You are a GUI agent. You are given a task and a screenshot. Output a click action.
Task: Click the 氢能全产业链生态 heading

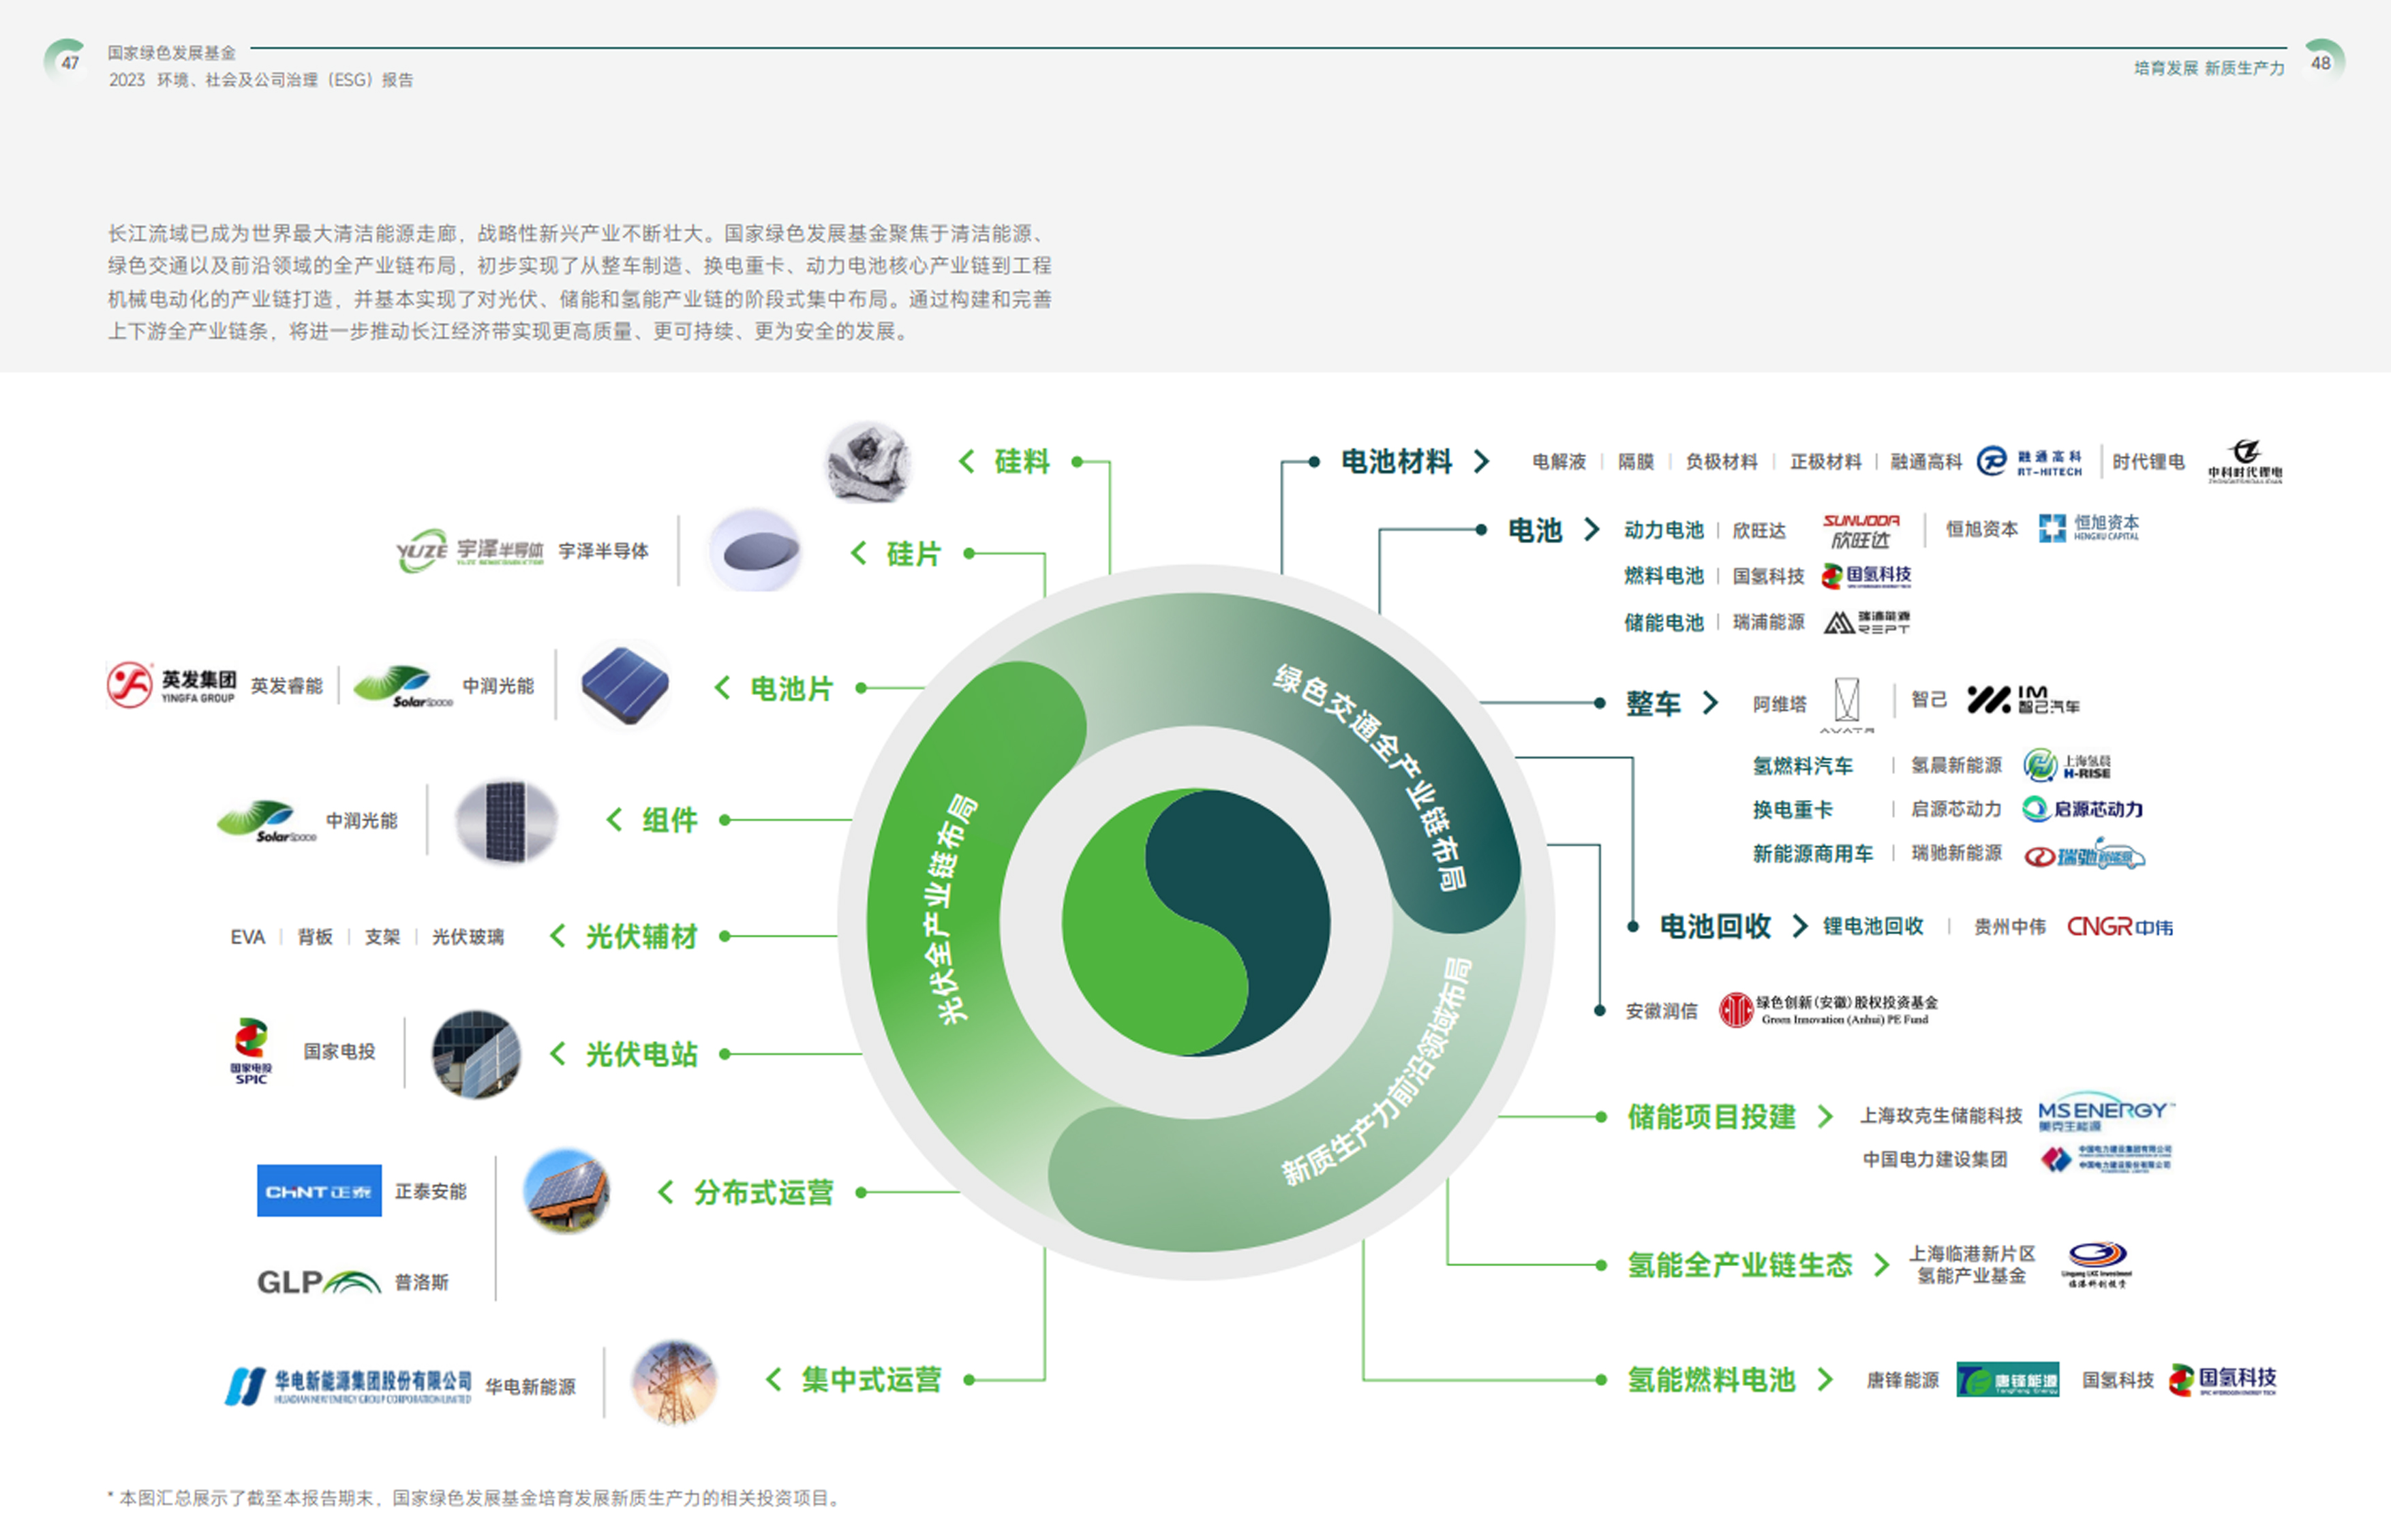tap(1740, 1265)
